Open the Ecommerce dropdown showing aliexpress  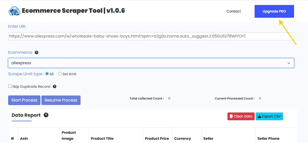tap(151, 63)
